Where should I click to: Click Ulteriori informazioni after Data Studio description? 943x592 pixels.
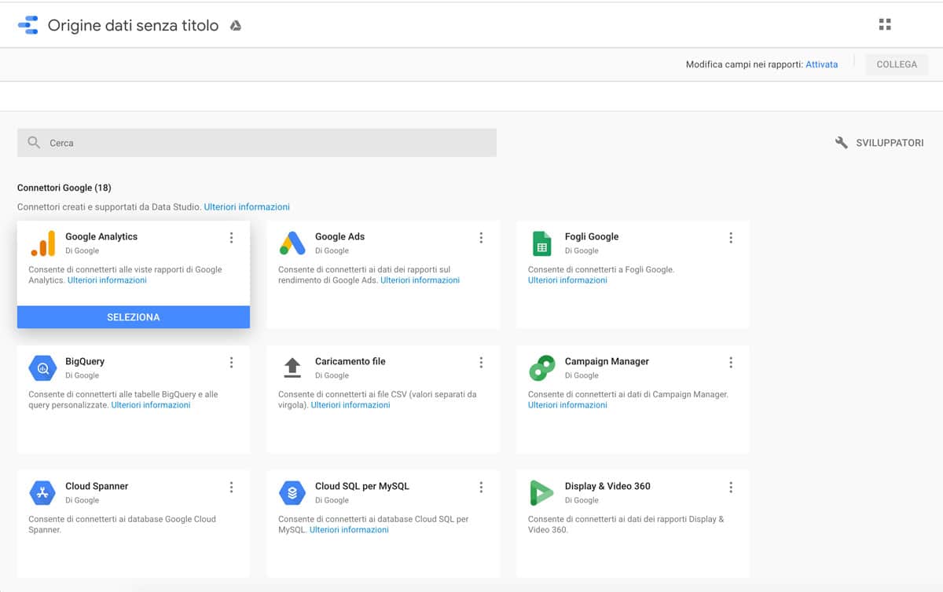247,206
